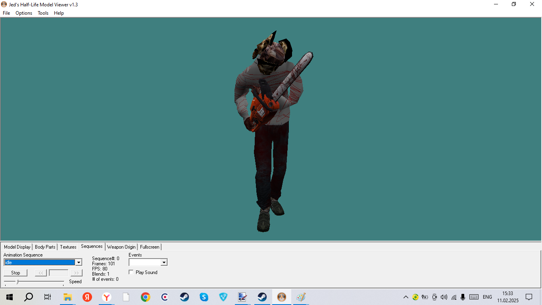The width and height of the screenshot is (542, 305).
Task: Open Task View from the taskbar
Action: tap(48, 297)
